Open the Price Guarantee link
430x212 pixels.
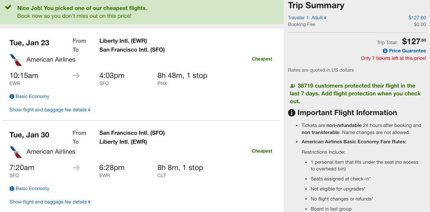(407, 51)
